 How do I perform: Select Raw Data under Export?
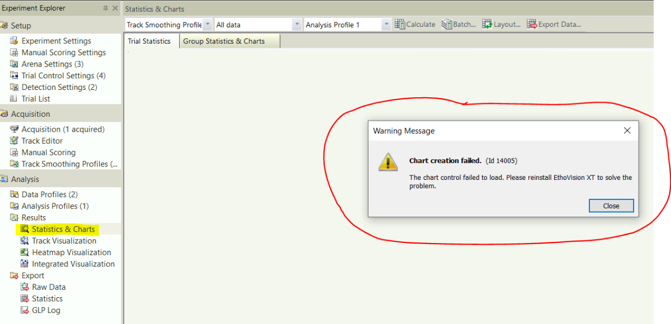49,287
